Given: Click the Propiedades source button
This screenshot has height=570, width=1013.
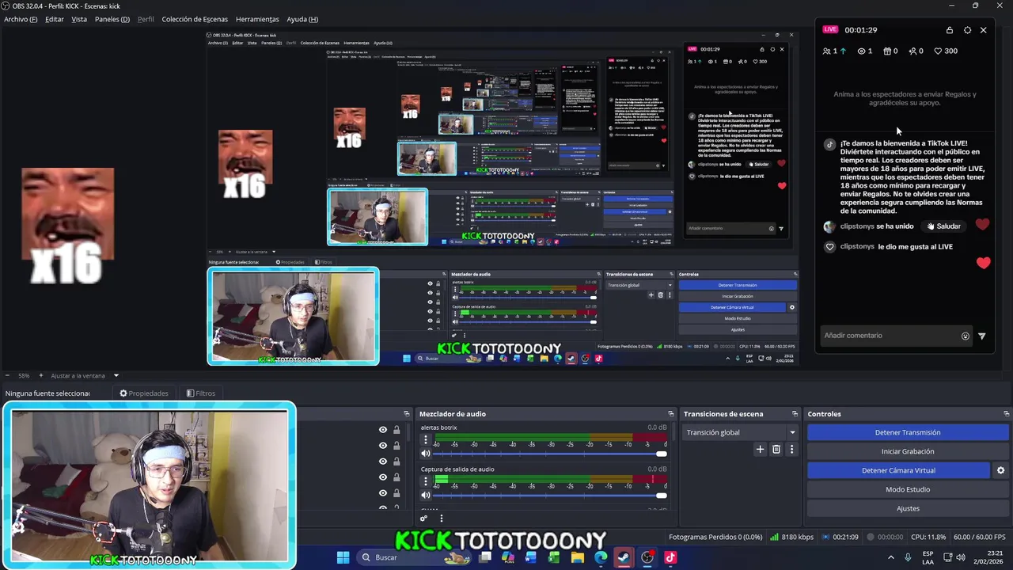Looking at the screenshot, I should pos(144,393).
